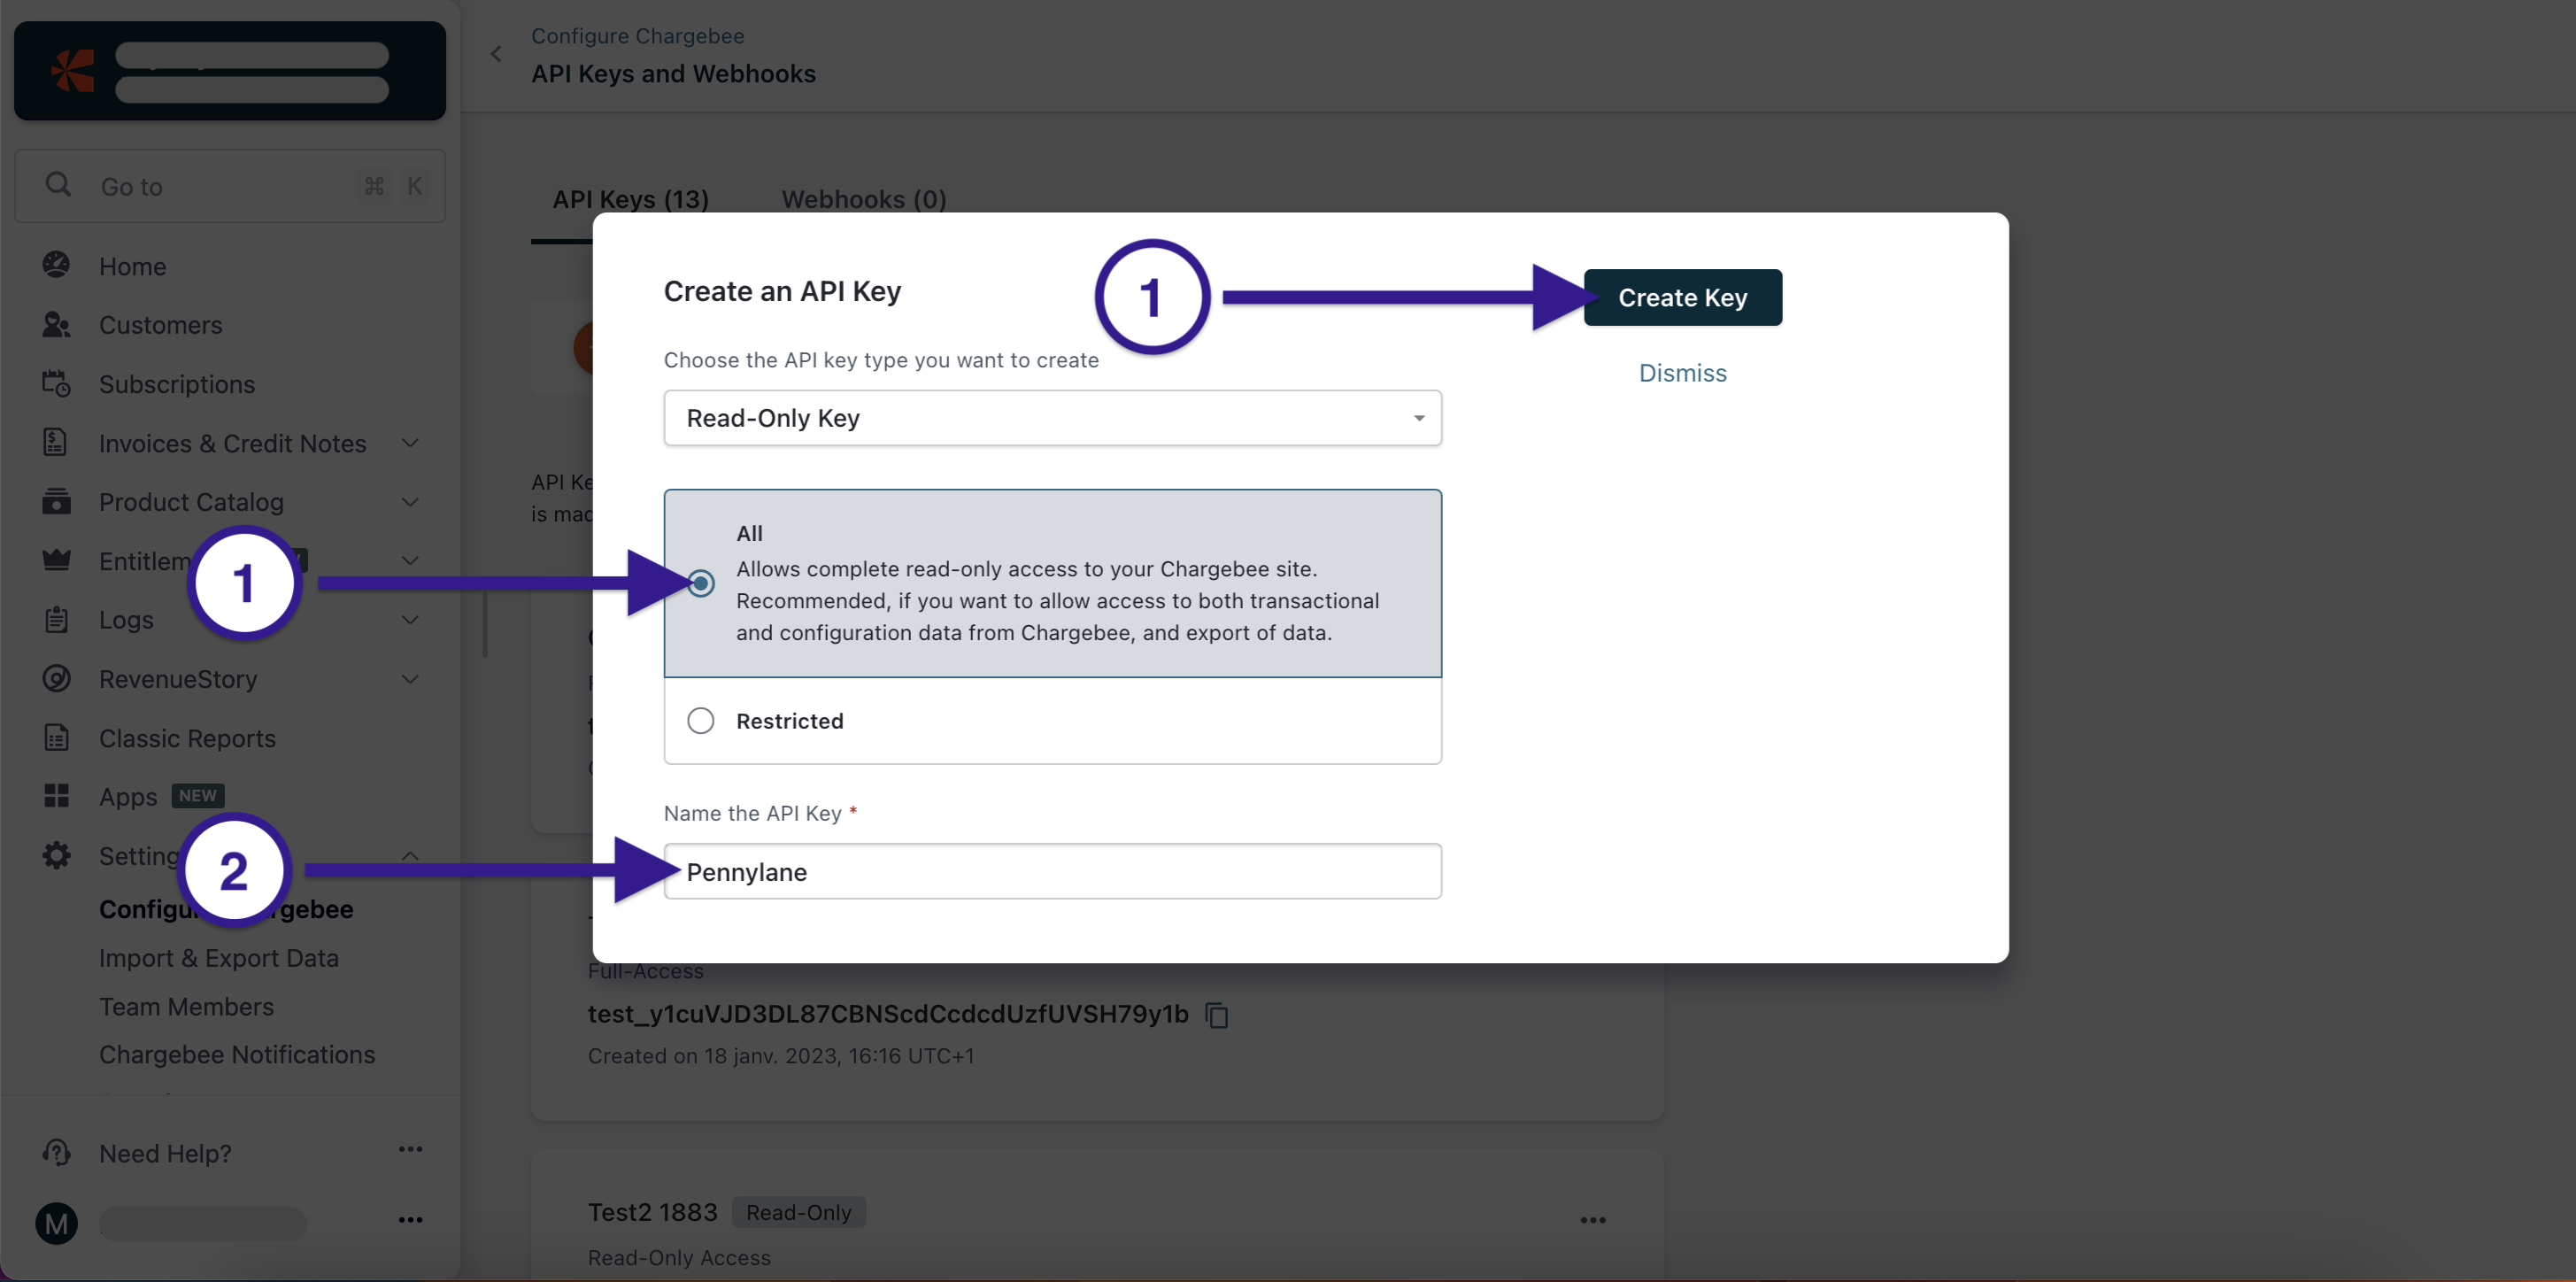Click the Configure Chargebee breadcrumb link
Viewport: 2576px width, 1282px height.
coord(638,35)
